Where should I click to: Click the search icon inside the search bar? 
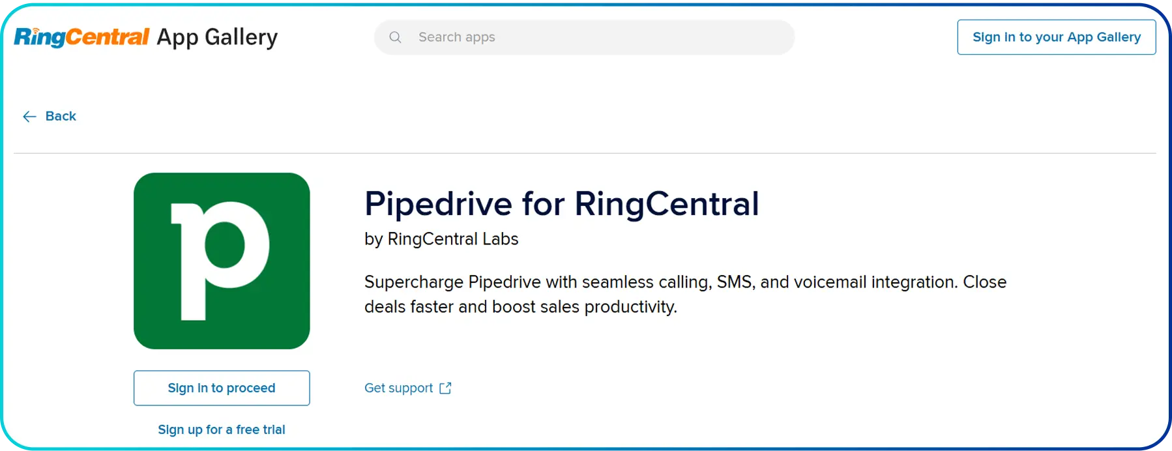[x=395, y=37]
